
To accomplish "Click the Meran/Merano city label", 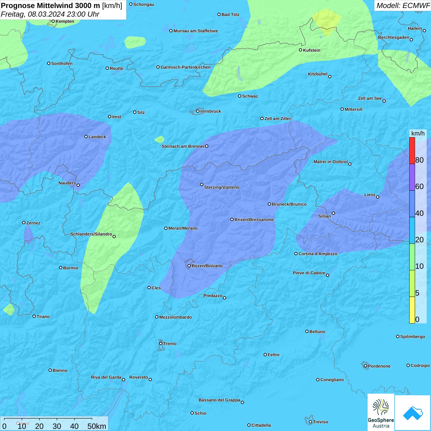I will point(183,228).
